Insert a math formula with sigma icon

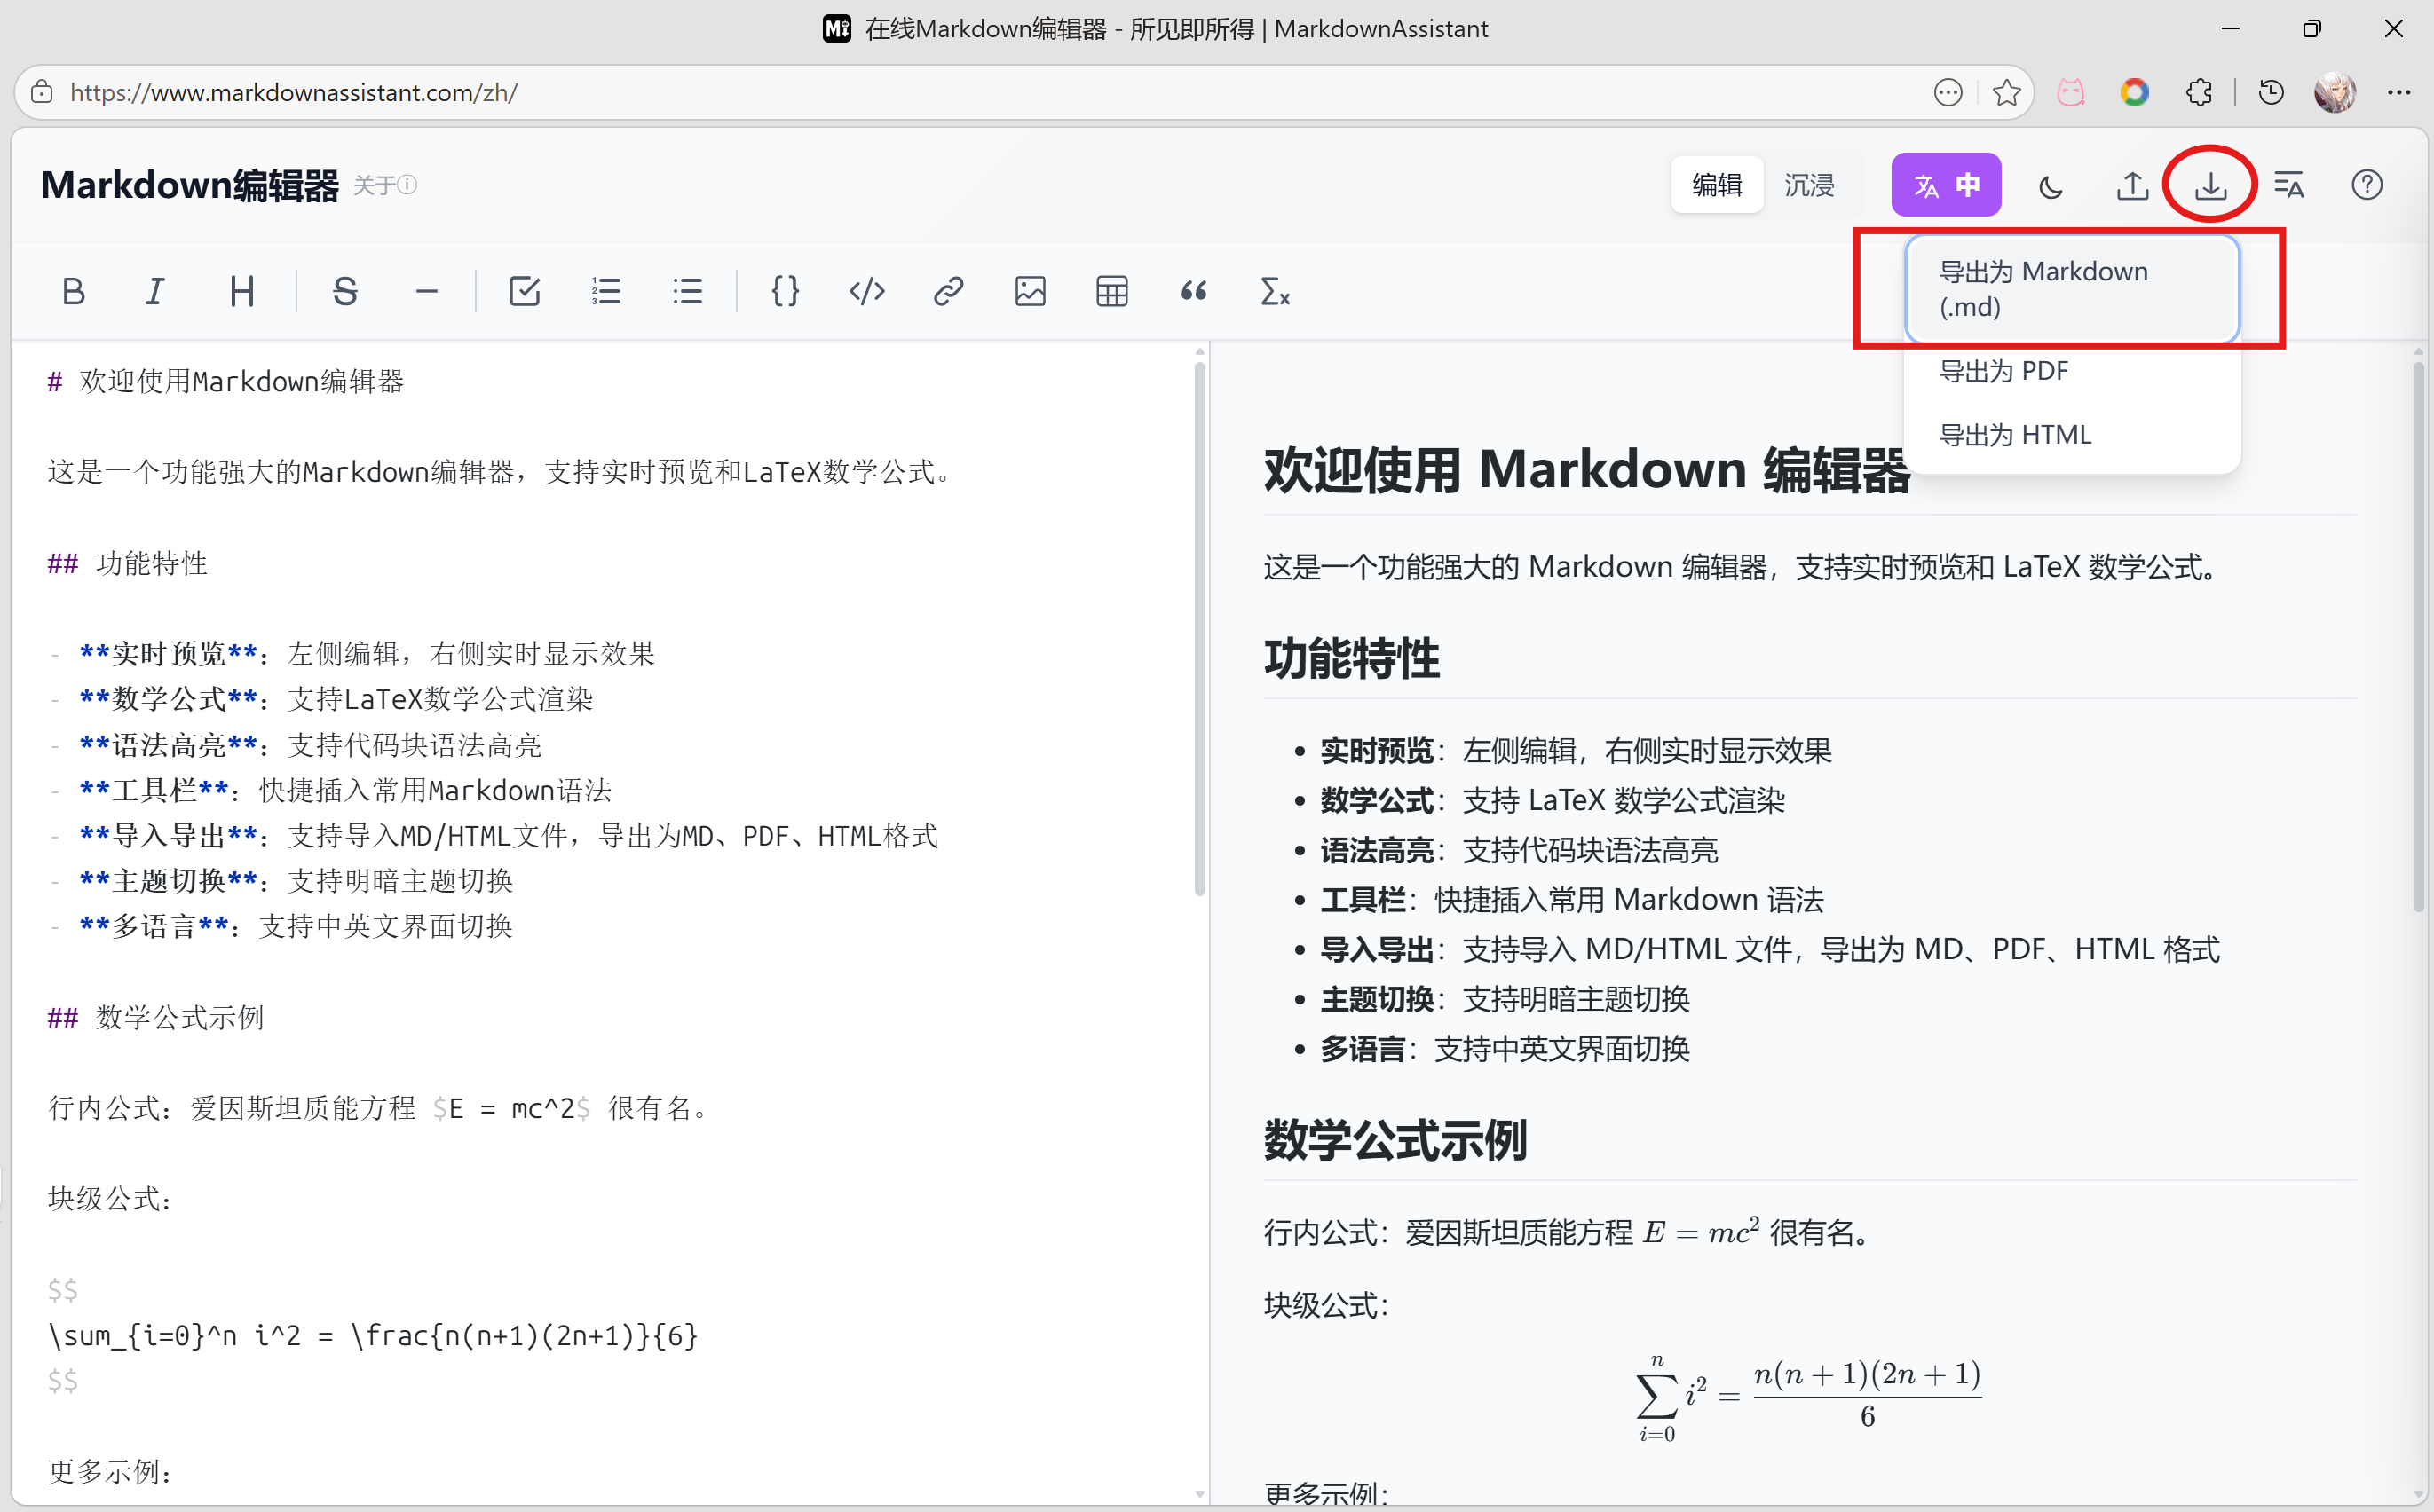(1275, 291)
